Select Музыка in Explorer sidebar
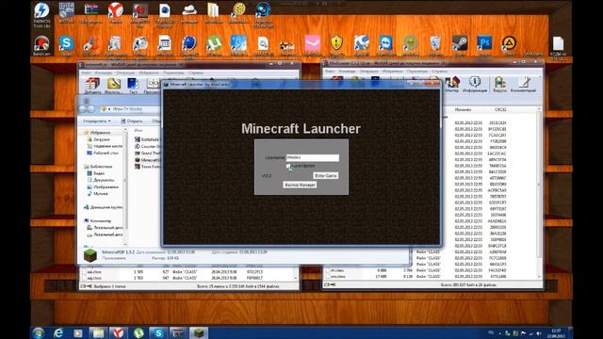The height and width of the screenshot is (339, 603). [x=101, y=194]
